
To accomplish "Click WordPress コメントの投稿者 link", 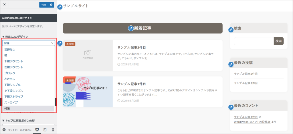I will tap(252, 122).
